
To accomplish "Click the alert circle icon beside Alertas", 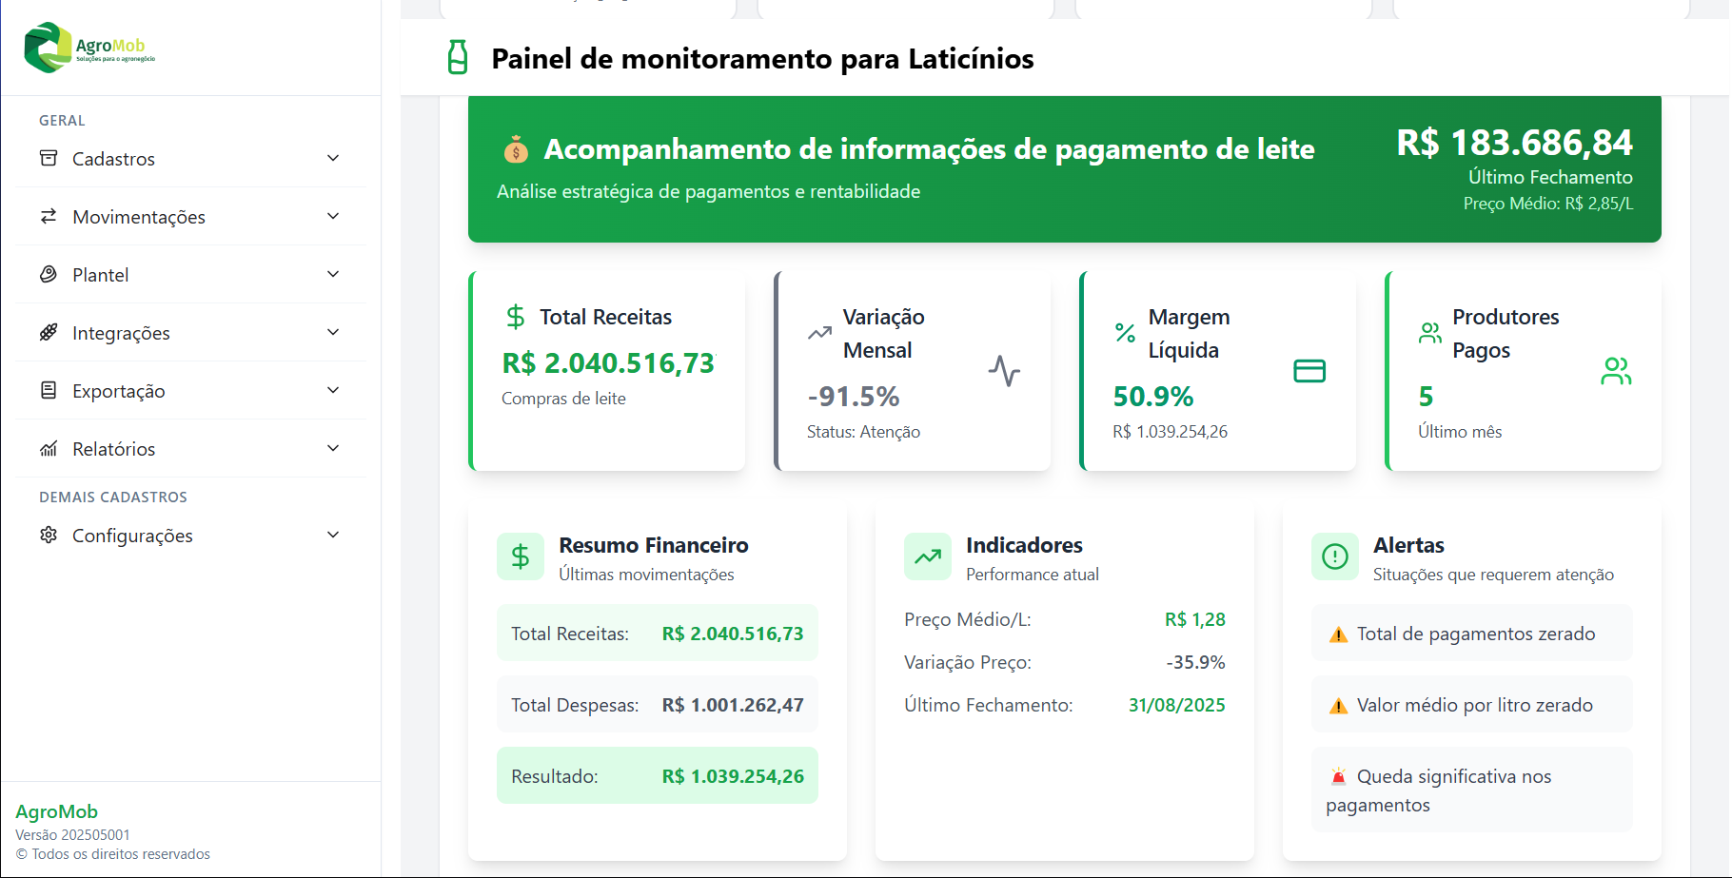I will coord(1335,556).
